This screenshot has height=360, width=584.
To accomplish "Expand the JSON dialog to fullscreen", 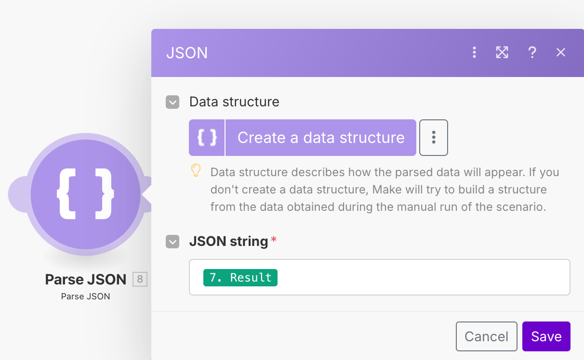I will tap(502, 52).
